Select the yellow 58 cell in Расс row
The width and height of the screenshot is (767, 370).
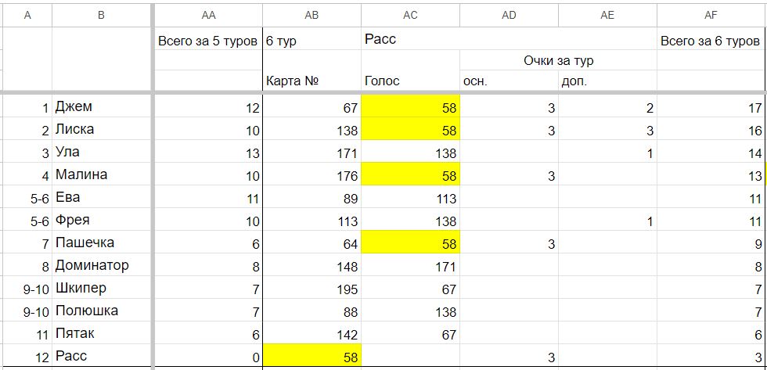tap(312, 355)
